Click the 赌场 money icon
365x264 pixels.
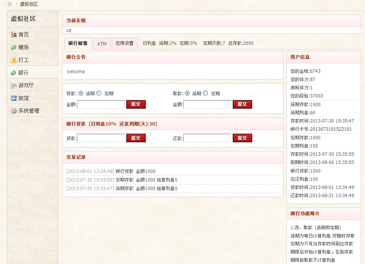pos(14,47)
